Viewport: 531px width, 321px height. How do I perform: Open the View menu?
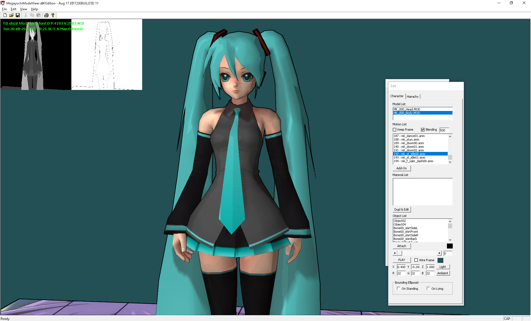click(24, 9)
